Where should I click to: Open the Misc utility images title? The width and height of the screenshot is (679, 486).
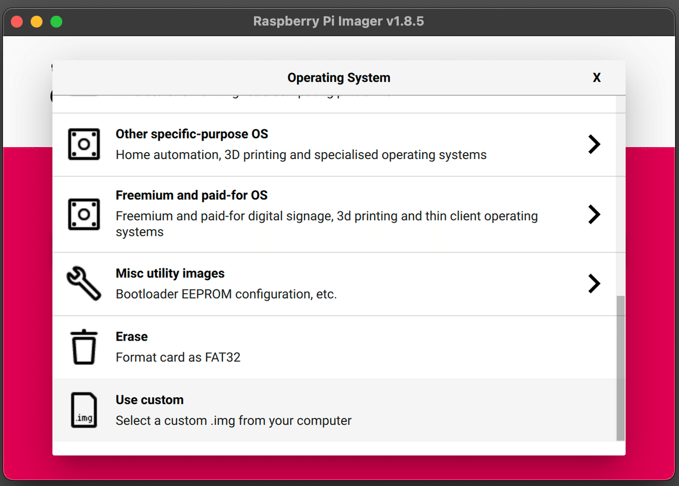(x=170, y=273)
